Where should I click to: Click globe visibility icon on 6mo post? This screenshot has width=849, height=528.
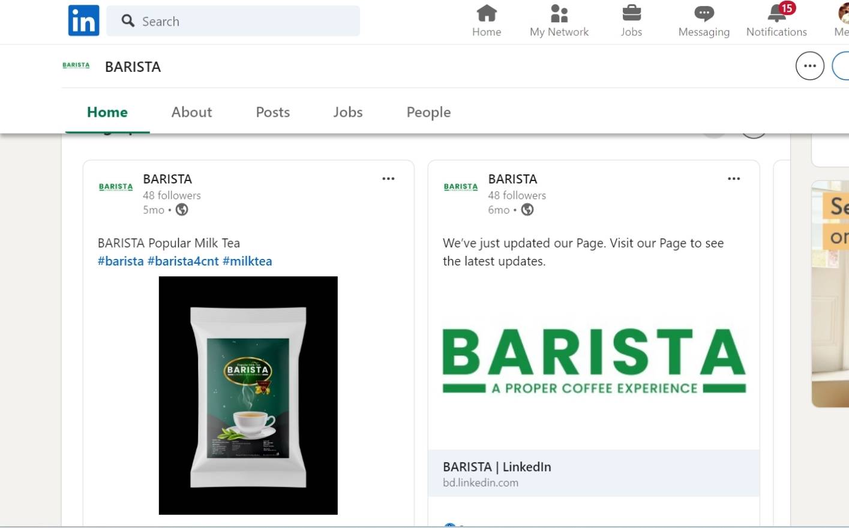pos(527,210)
